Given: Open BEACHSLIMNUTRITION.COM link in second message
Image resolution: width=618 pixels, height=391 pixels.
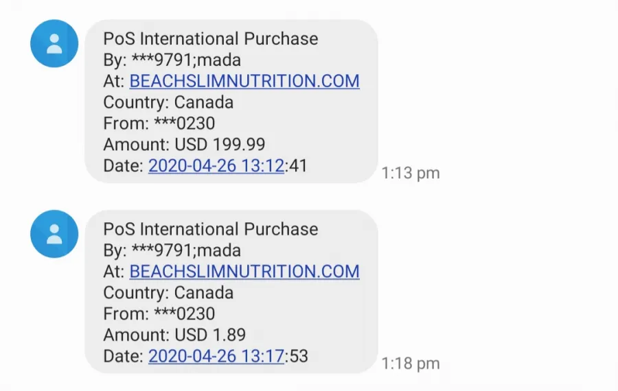Looking at the screenshot, I should 244,272.
